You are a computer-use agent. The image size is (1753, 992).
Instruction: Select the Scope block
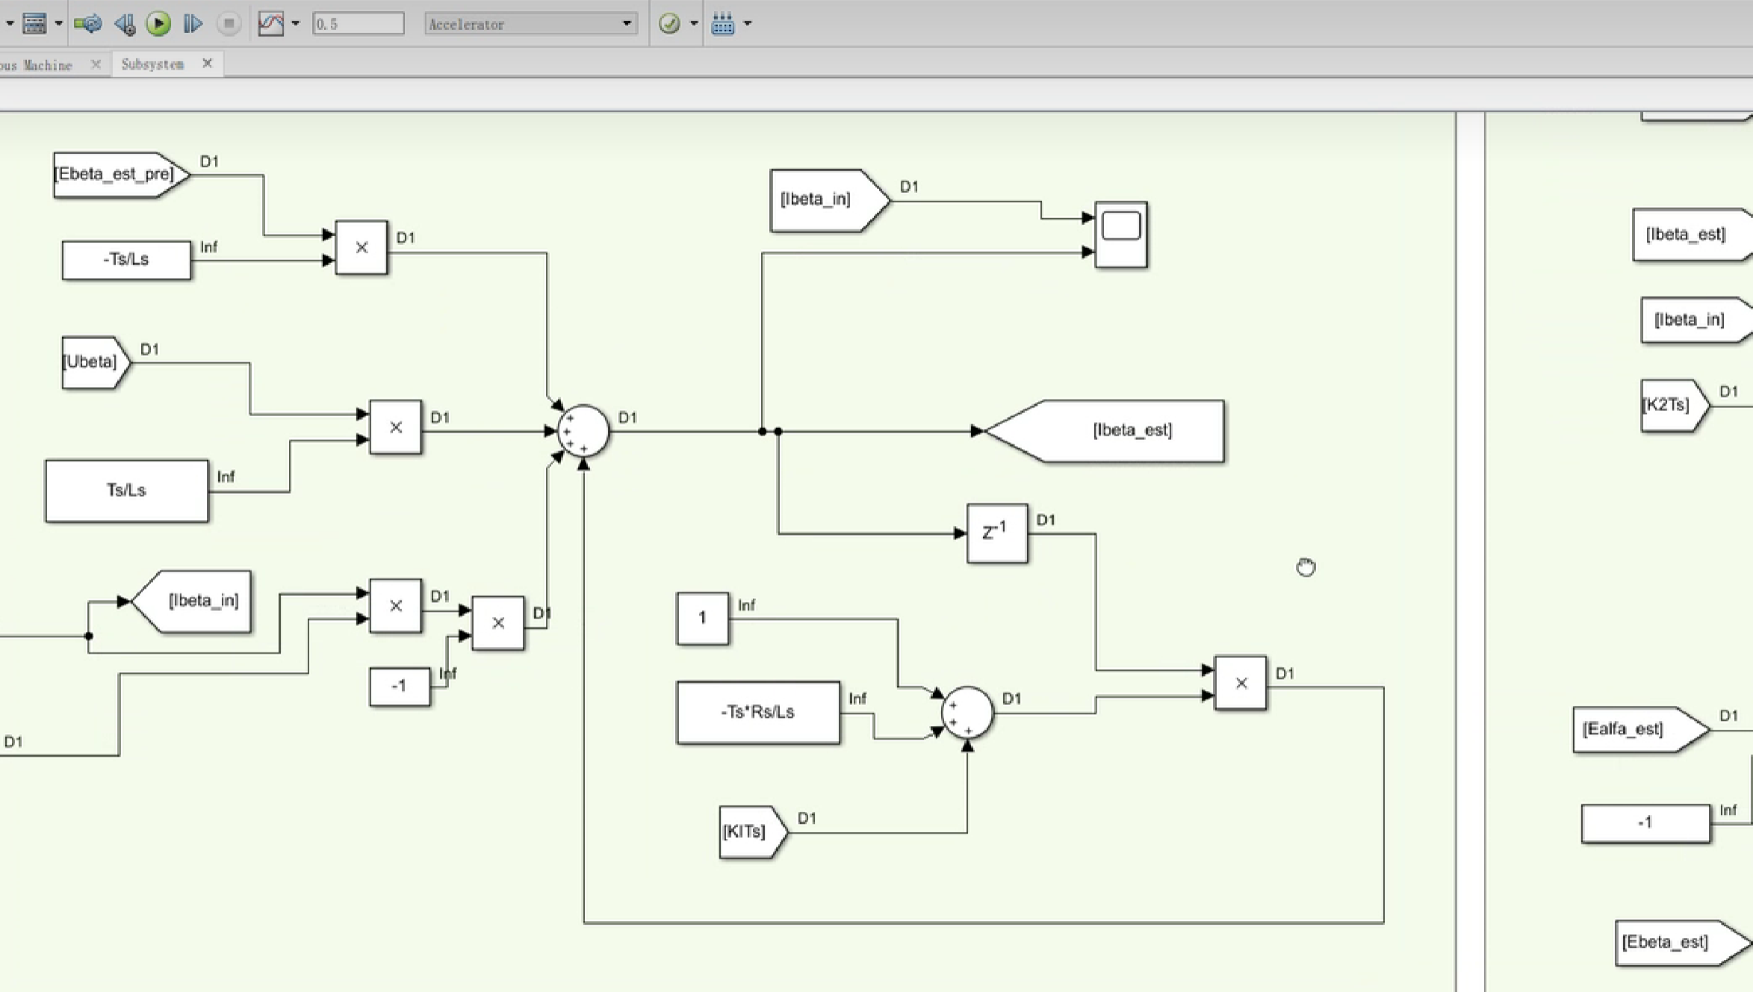[1120, 235]
